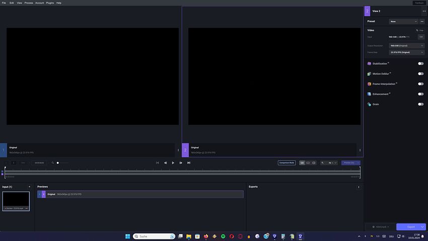The height and width of the screenshot is (241, 428).
Task: Open the Preset dropdown showing None
Action: pyautogui.click(x=404, y=22)
